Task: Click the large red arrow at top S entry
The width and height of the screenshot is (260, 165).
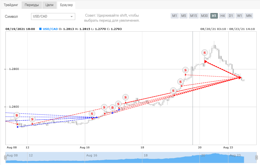Action: tap(206, 62)
